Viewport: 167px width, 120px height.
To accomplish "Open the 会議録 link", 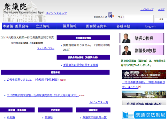I will coord(49,117).
